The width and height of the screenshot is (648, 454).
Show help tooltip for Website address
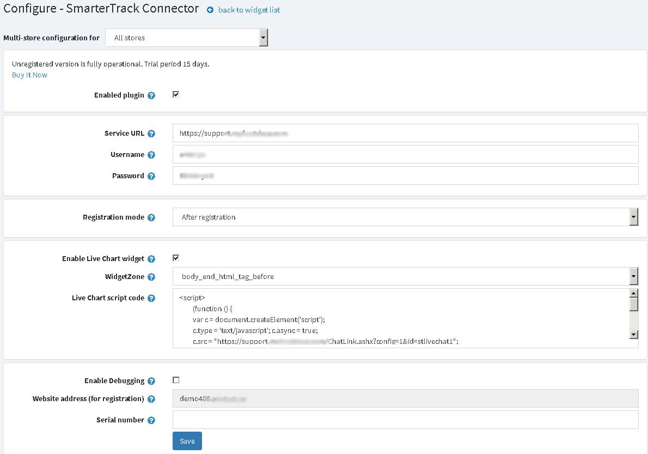151,399
